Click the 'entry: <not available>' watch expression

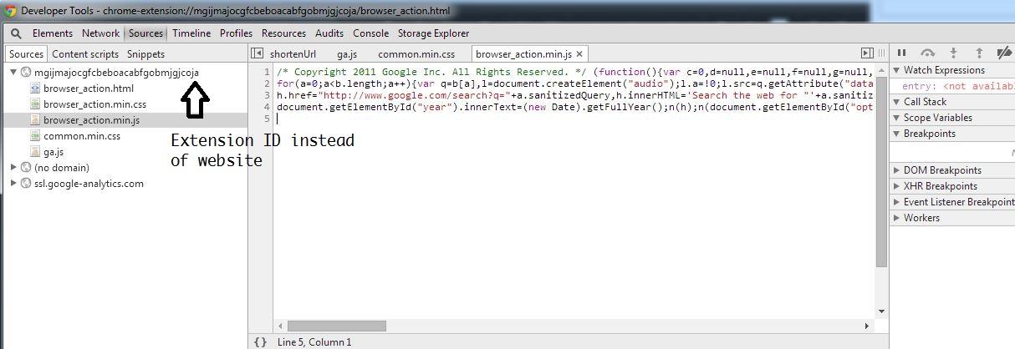click(x=958, y=86)
